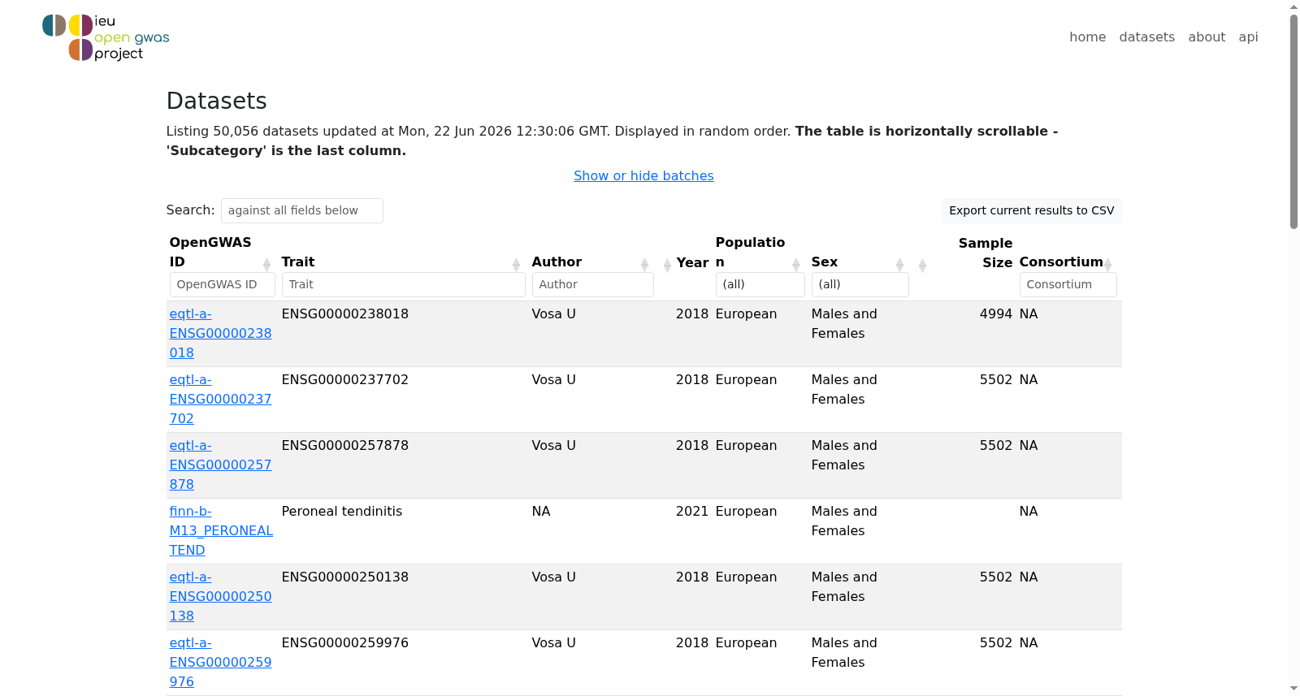Open the Sex (all) filter dropdown
1300x696 pixels.
tap(860, 284)
